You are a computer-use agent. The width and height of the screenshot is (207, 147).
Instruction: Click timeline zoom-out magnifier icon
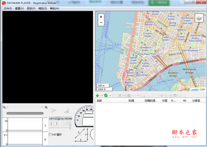[4, 107]
